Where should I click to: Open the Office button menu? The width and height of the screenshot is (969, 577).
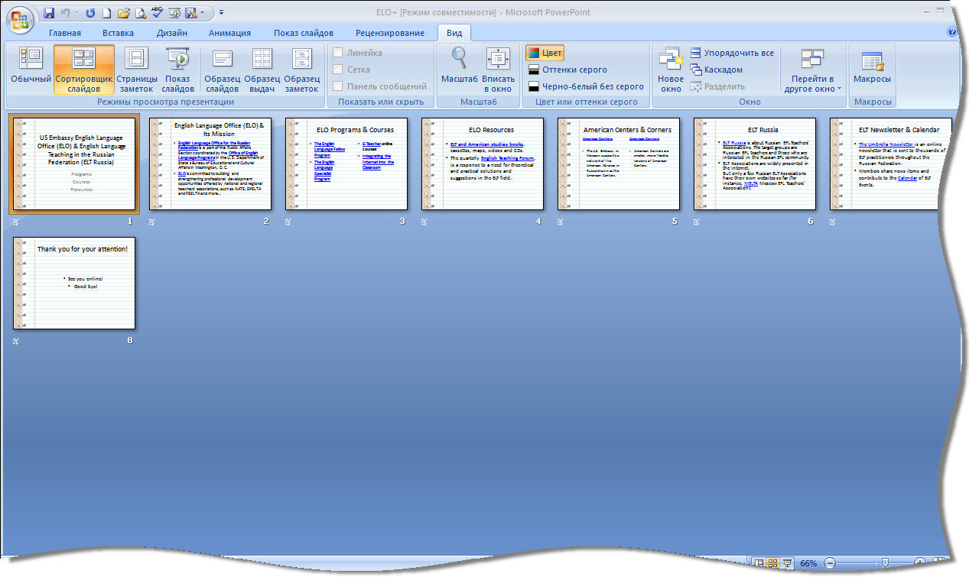[20, 18]
